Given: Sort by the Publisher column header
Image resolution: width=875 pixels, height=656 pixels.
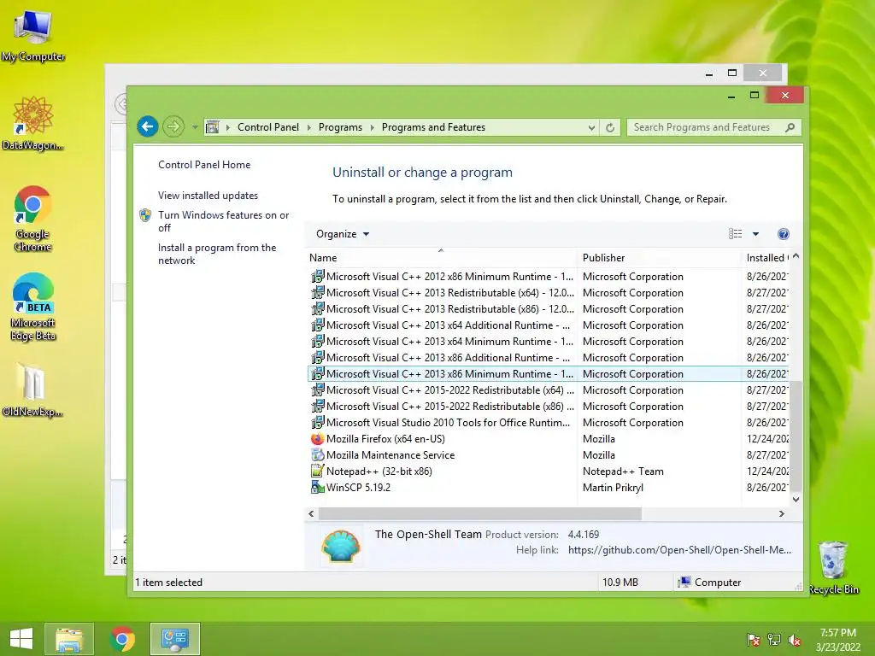Looking at the screenshot, I should click(x=659, y=258).
